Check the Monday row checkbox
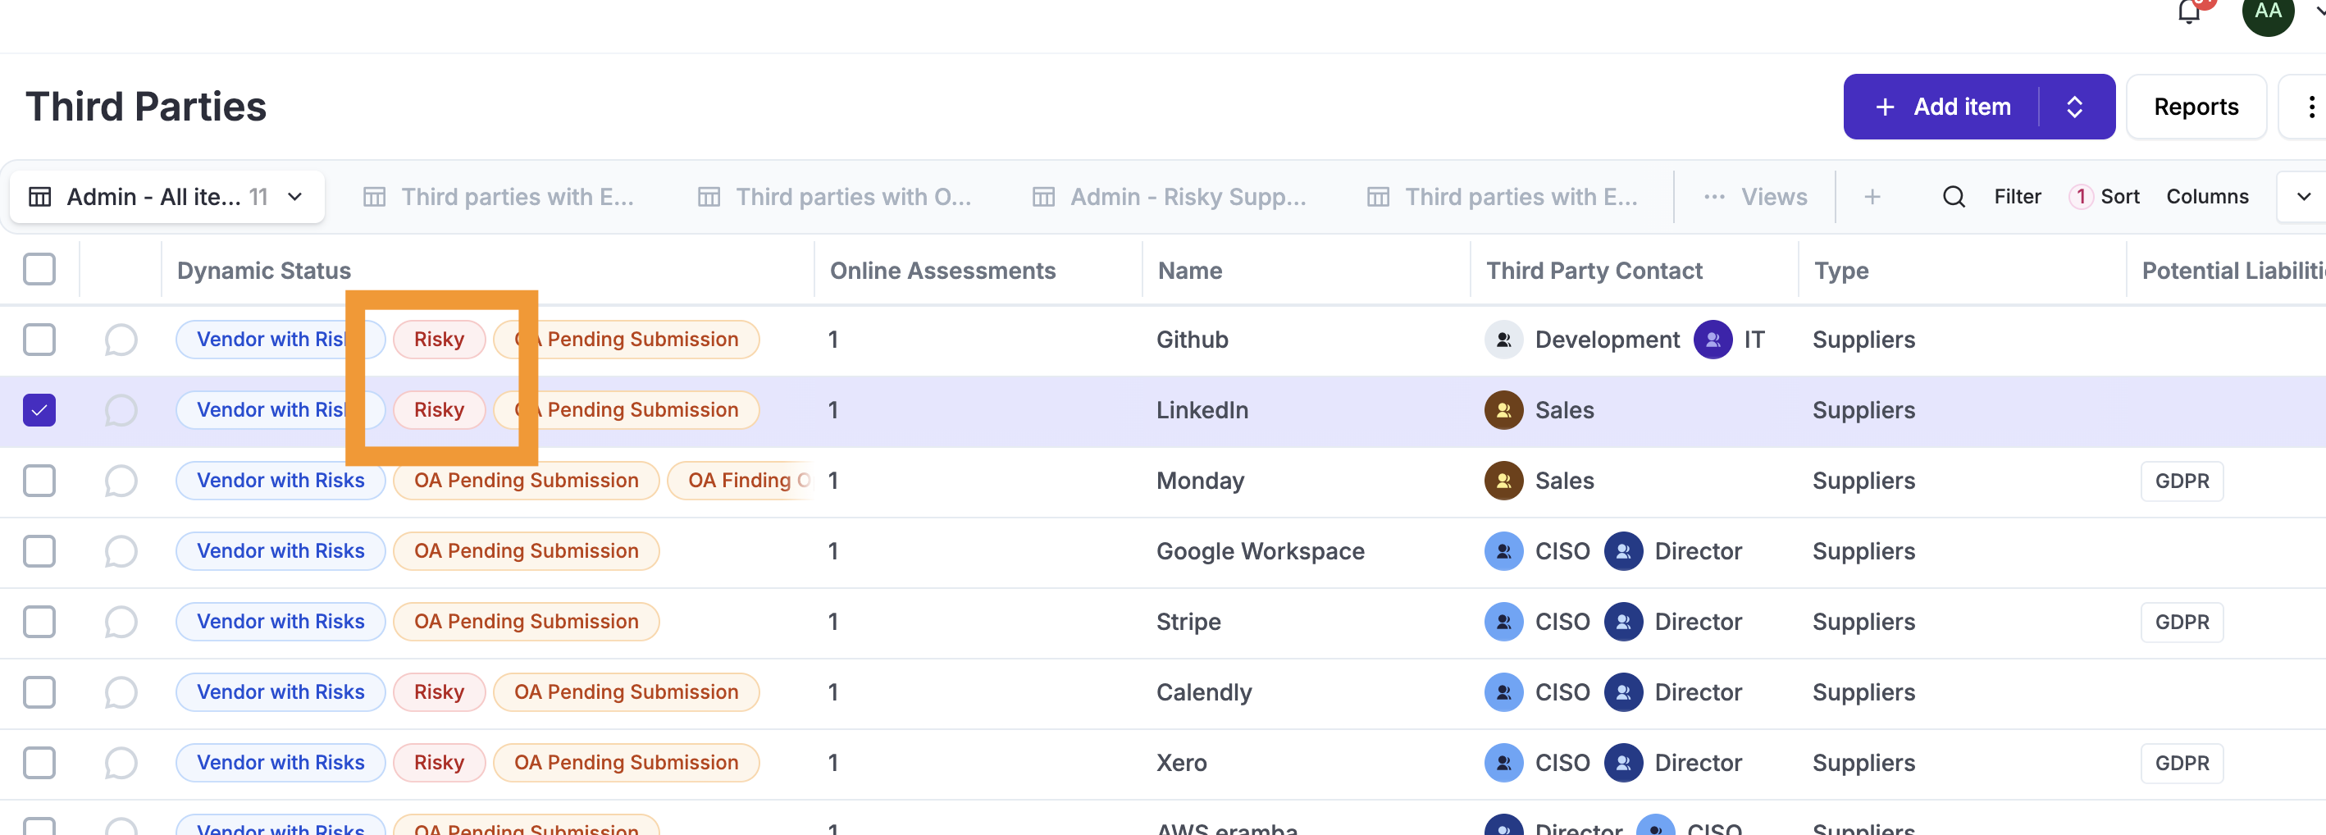 coord(39,481)
